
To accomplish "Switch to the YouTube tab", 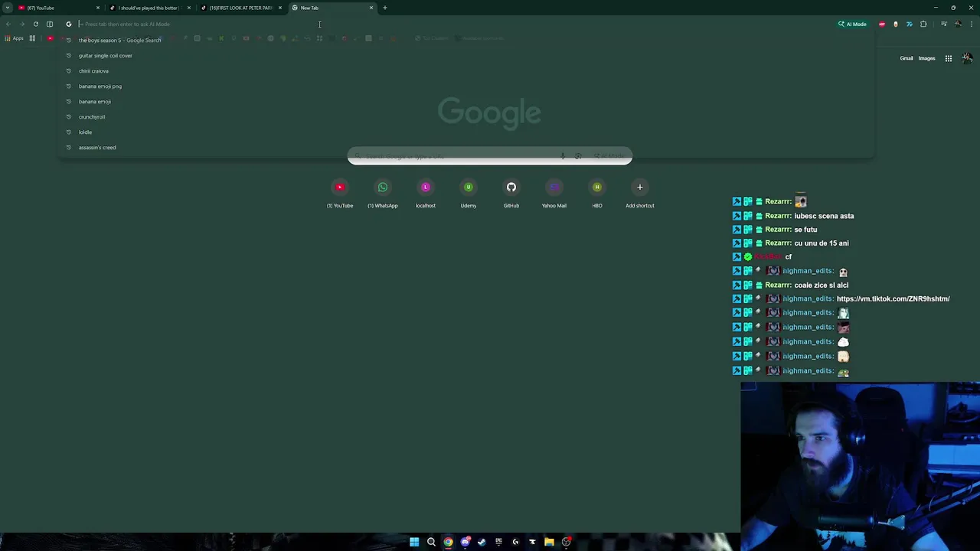I will pyautogui.click(x=57, y=8).
